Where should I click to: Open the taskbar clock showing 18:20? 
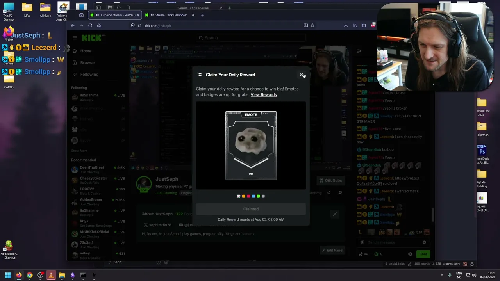click(487, 275)
